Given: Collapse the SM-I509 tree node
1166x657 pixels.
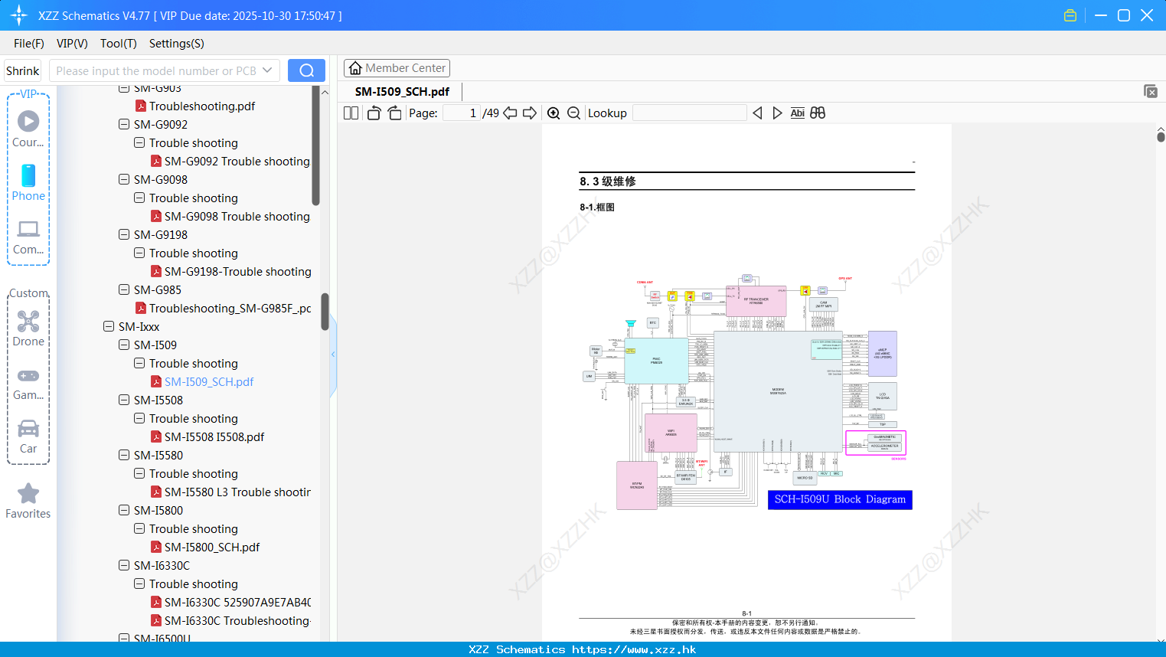Looking at the screenshot, I should 124,345.
